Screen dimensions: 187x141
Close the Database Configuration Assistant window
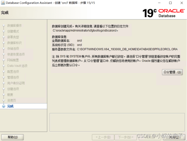coord(182,3)
